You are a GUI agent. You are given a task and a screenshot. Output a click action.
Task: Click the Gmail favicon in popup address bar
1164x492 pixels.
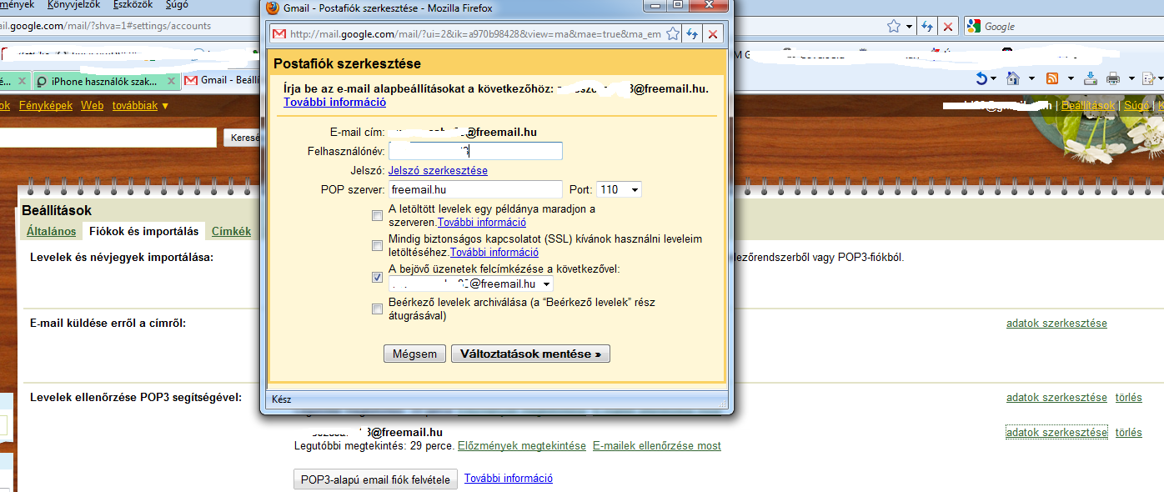[279, 34]
